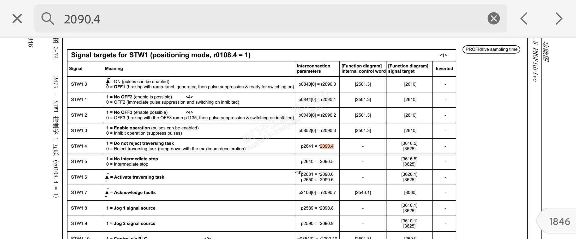Click parameter p2103[0] = r2090.7
This screenshot has width=576, height=239.
(317, 192)
